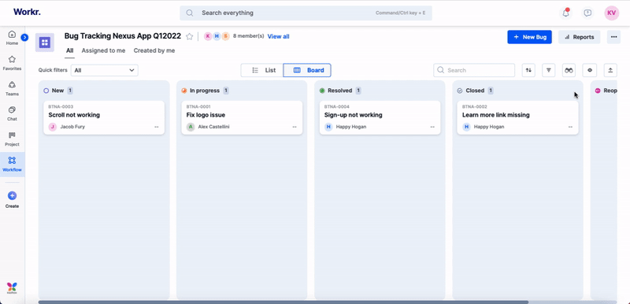Open the notifications bell
This screenshot has width=630, height=304.
(x=565, y=13)
